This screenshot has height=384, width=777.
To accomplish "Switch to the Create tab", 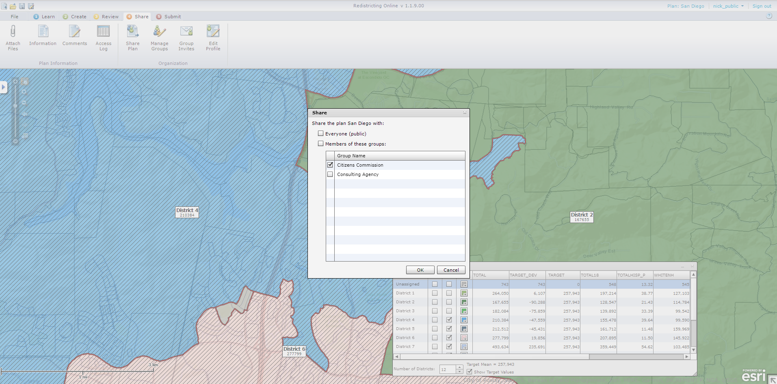I will [74, 17].
